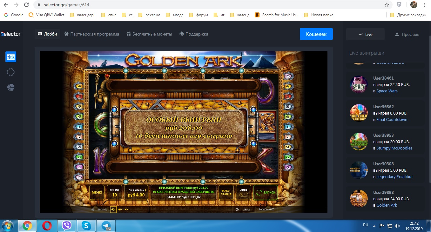Open the Бесплатные монеты menu item
Image resolution: width=431 pixels, height=232 pixels.
(x=149, y=34)
